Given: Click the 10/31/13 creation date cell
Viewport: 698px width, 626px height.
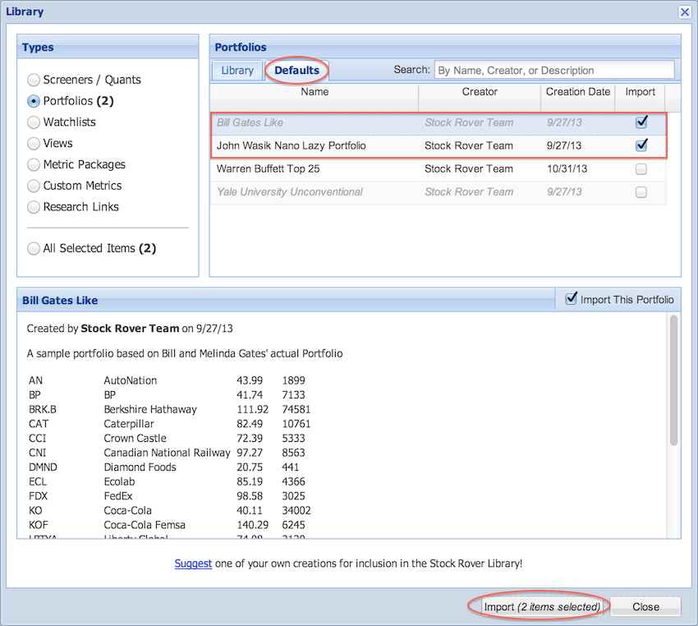Looking at the screenshot, I should [x=567, y=168].
